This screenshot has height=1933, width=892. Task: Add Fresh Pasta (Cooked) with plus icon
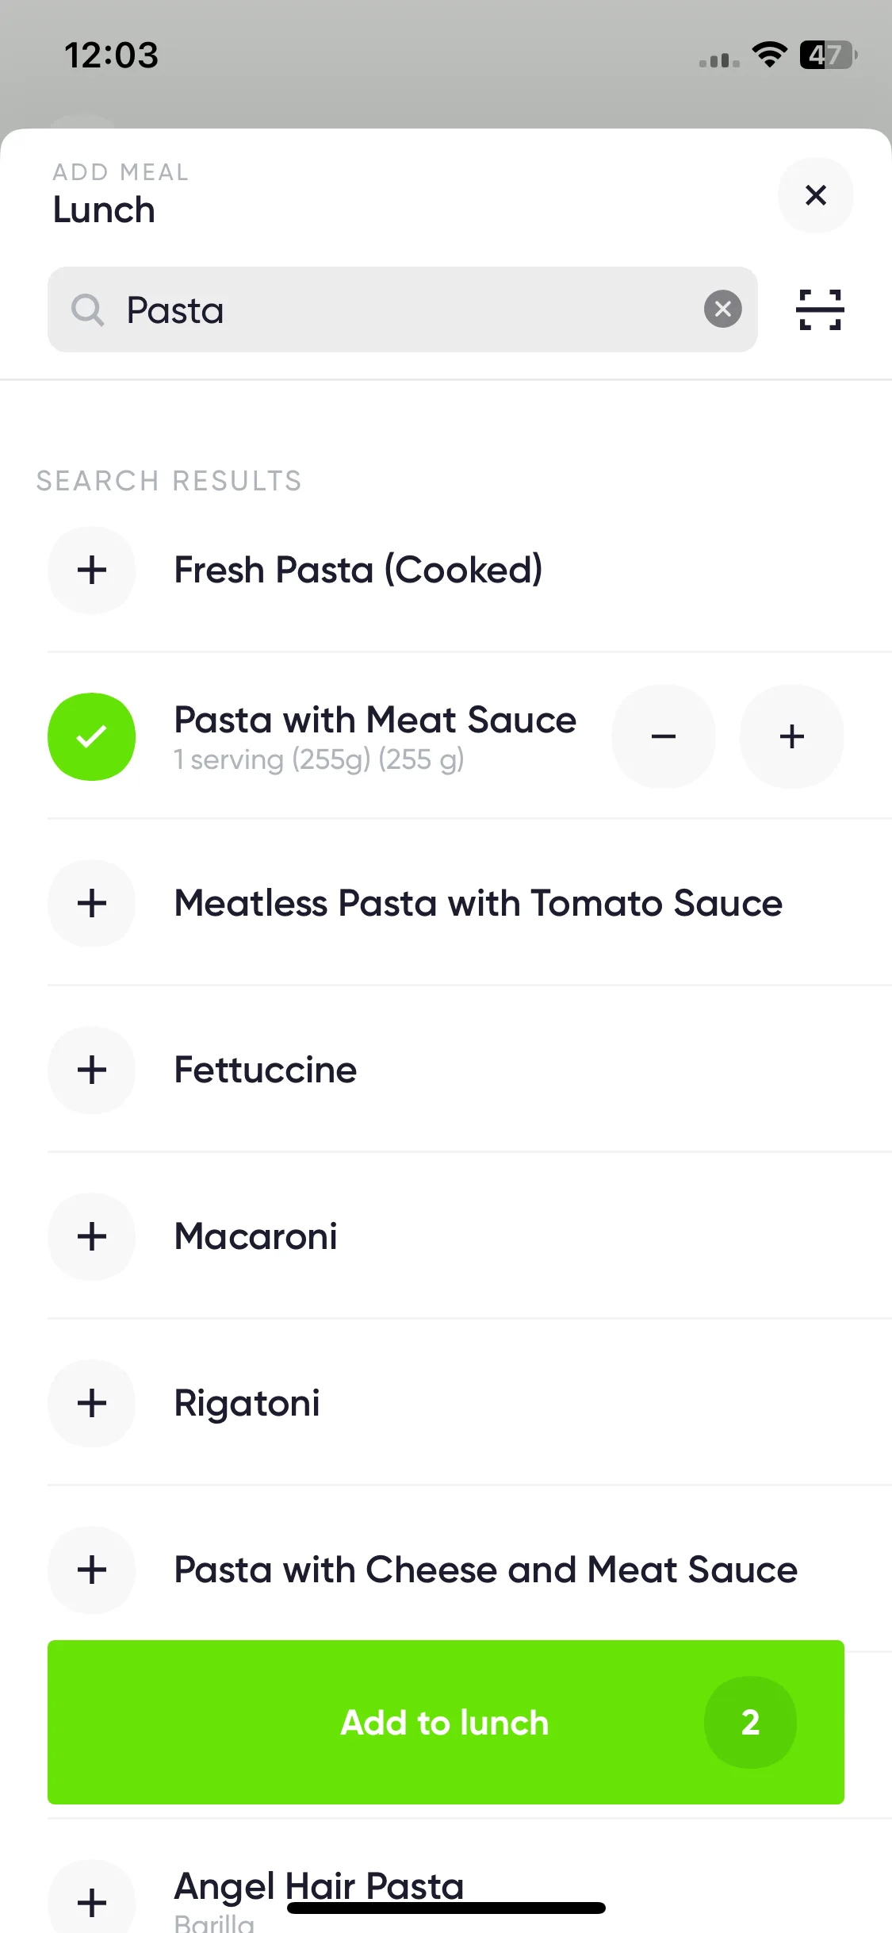click(92, 570)
